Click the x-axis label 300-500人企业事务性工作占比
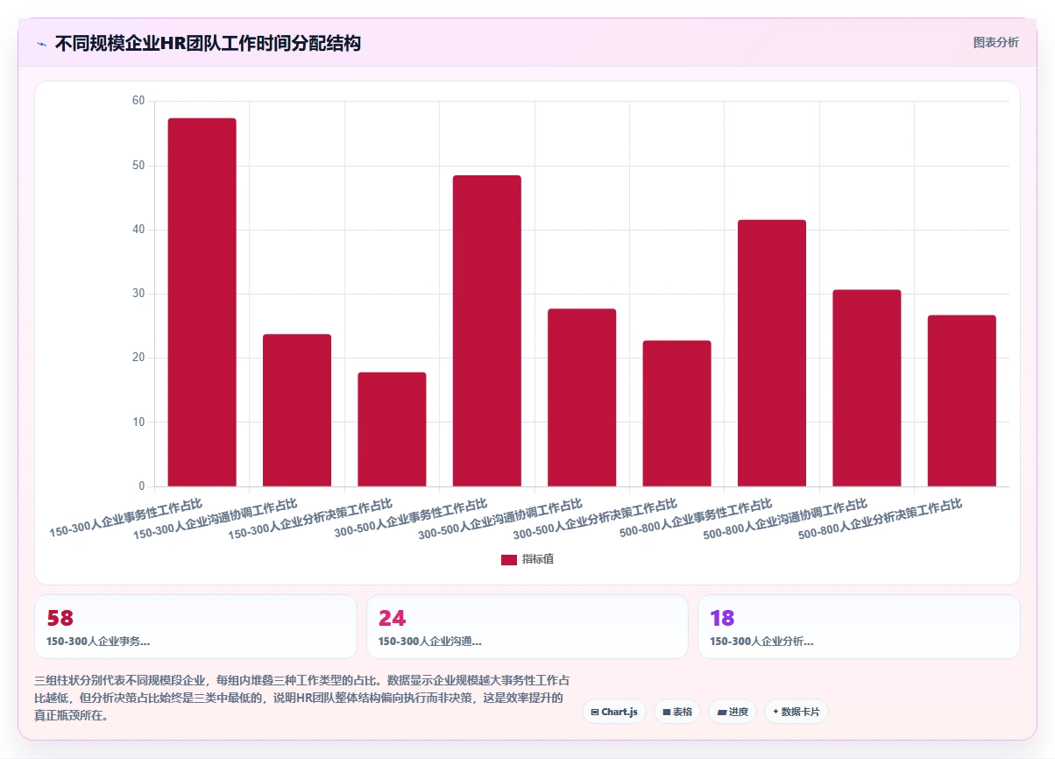 pyautogui.click(x=411, y=518)
